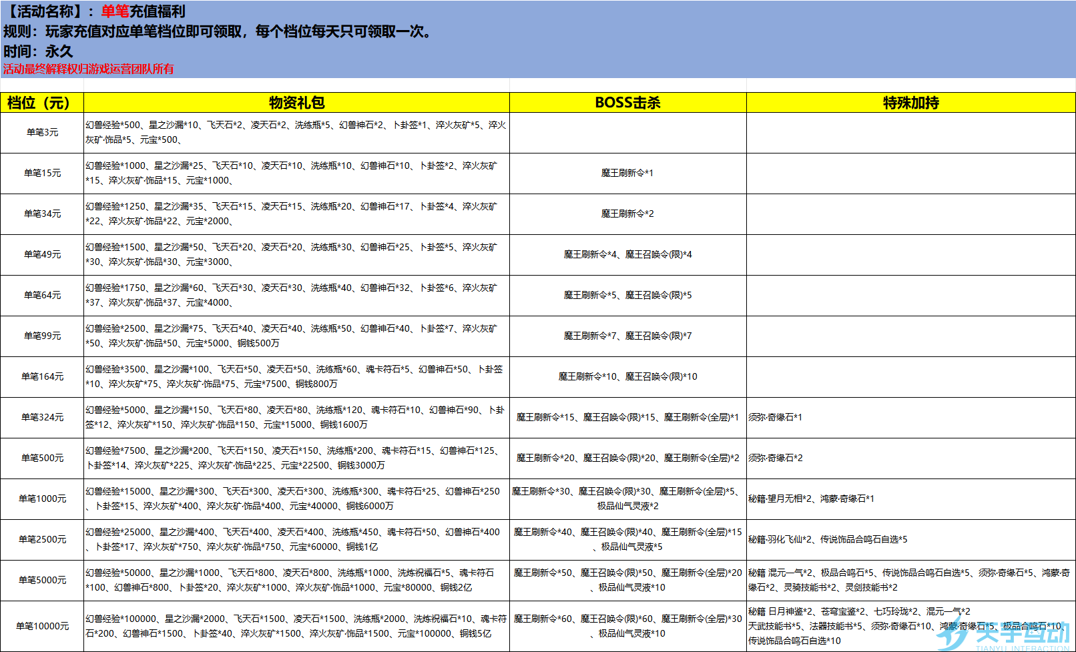Select 魔王刷新令*5、魔王召唤令(限)*5 cell
This screenshot has width=1076, height=652.
click(627, 296)
